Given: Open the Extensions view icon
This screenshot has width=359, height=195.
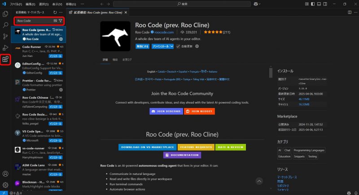Looking at the screenshot, I should (5, 60).
